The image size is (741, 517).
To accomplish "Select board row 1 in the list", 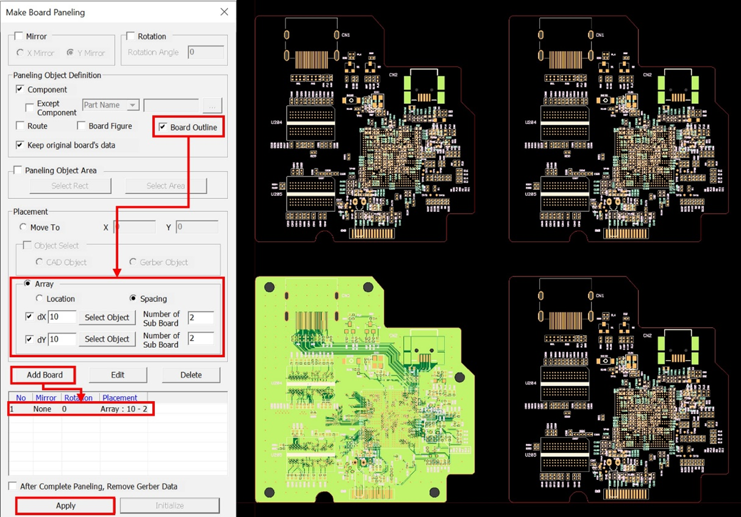I will tap(79, 409).
